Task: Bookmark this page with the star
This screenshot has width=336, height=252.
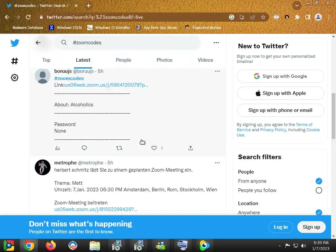Action: [263, 17]
